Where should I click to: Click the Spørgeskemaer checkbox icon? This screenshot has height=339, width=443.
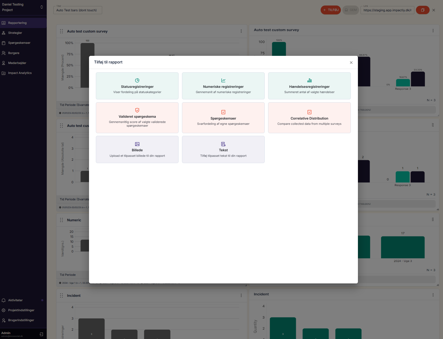point(223,112)
